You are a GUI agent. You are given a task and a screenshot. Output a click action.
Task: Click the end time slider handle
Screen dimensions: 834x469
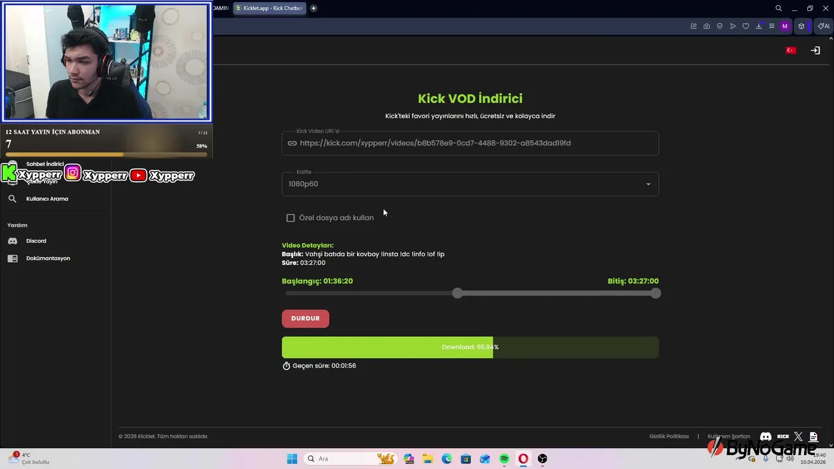[655, 294]
